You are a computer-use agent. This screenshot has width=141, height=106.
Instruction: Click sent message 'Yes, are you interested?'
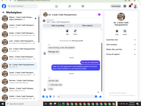coord(90,62)
